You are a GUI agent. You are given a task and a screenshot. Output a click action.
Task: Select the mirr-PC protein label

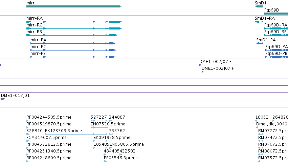coord(38,47)
